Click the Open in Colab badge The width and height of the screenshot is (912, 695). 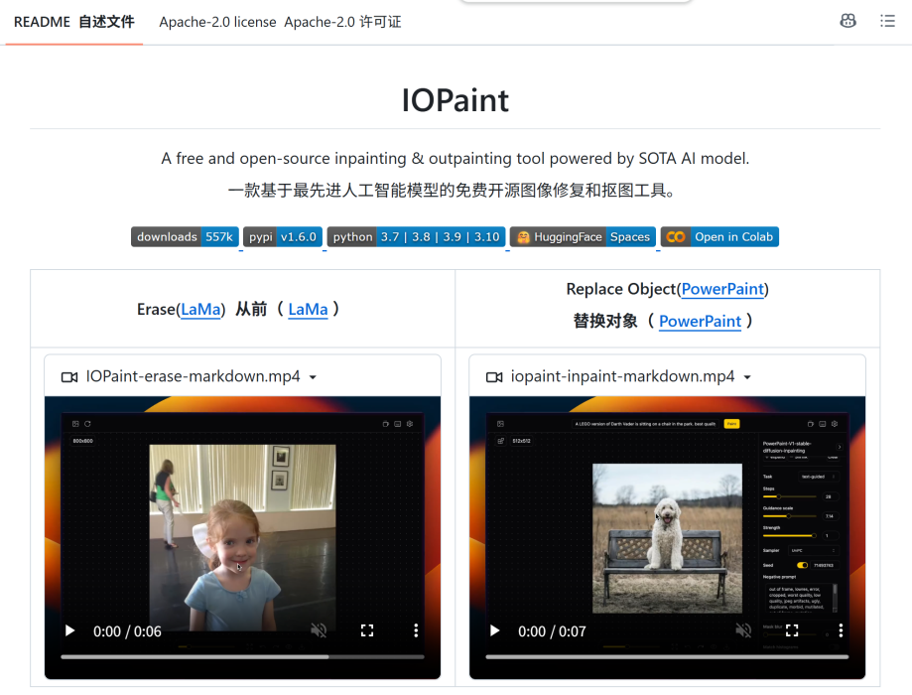tap(719, 237)
